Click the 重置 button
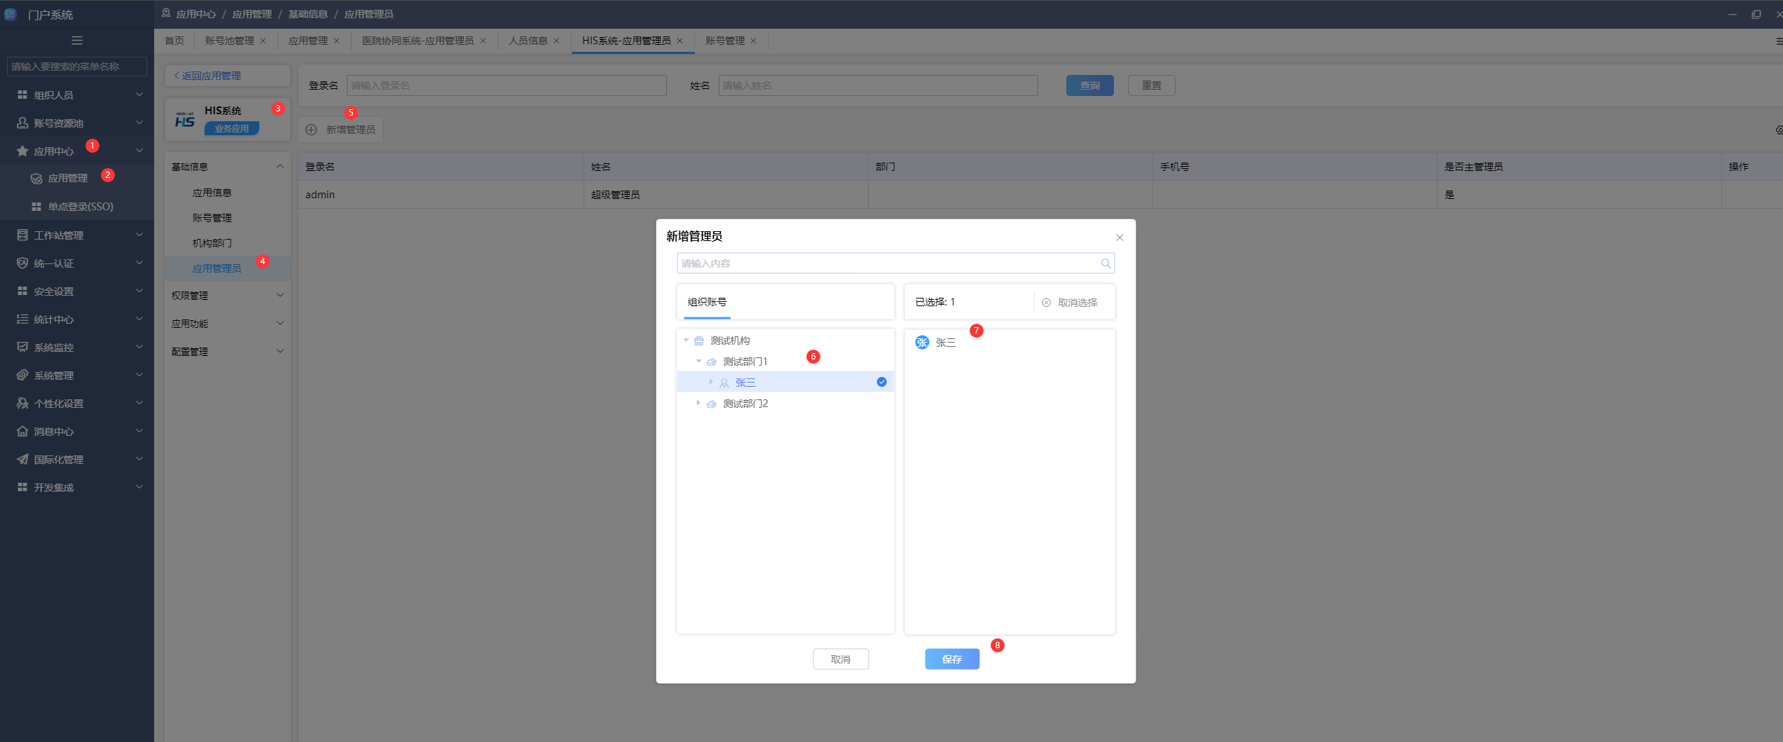1783x742 pixels. [1152, 85]
